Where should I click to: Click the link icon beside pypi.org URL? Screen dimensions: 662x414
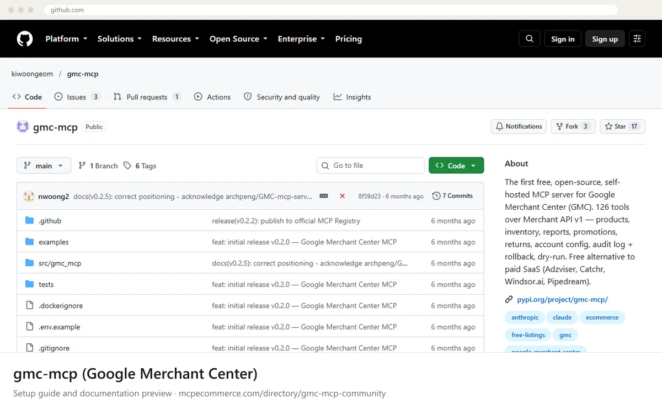click(509, 300)
